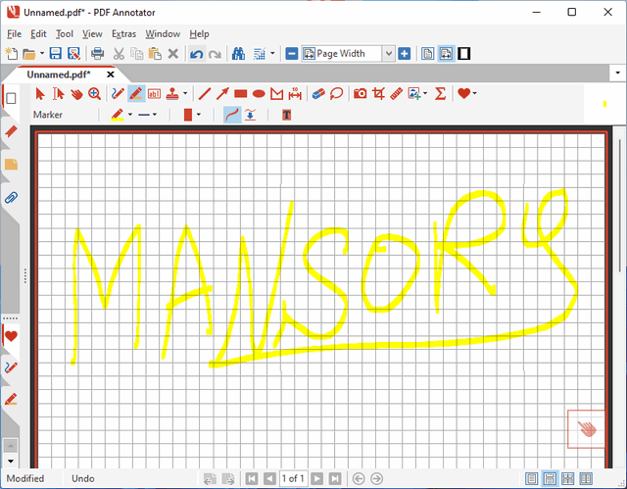Activate the Pan hand tool
Screen dimensions: 627x489
click(x=76, y=94)
